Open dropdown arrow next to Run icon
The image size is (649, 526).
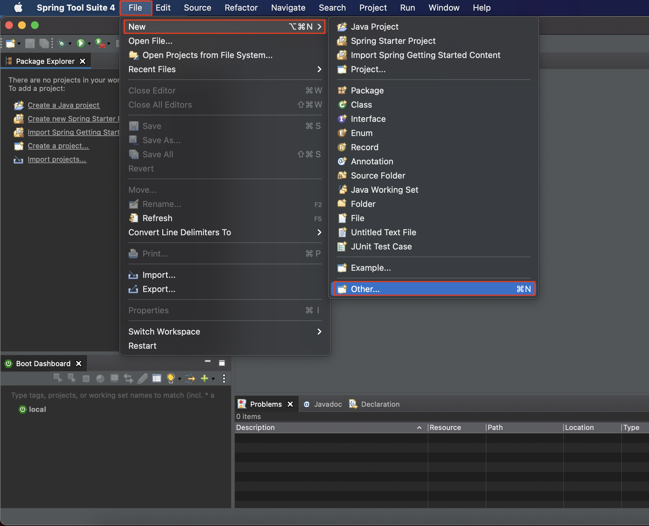pos(89,44)
